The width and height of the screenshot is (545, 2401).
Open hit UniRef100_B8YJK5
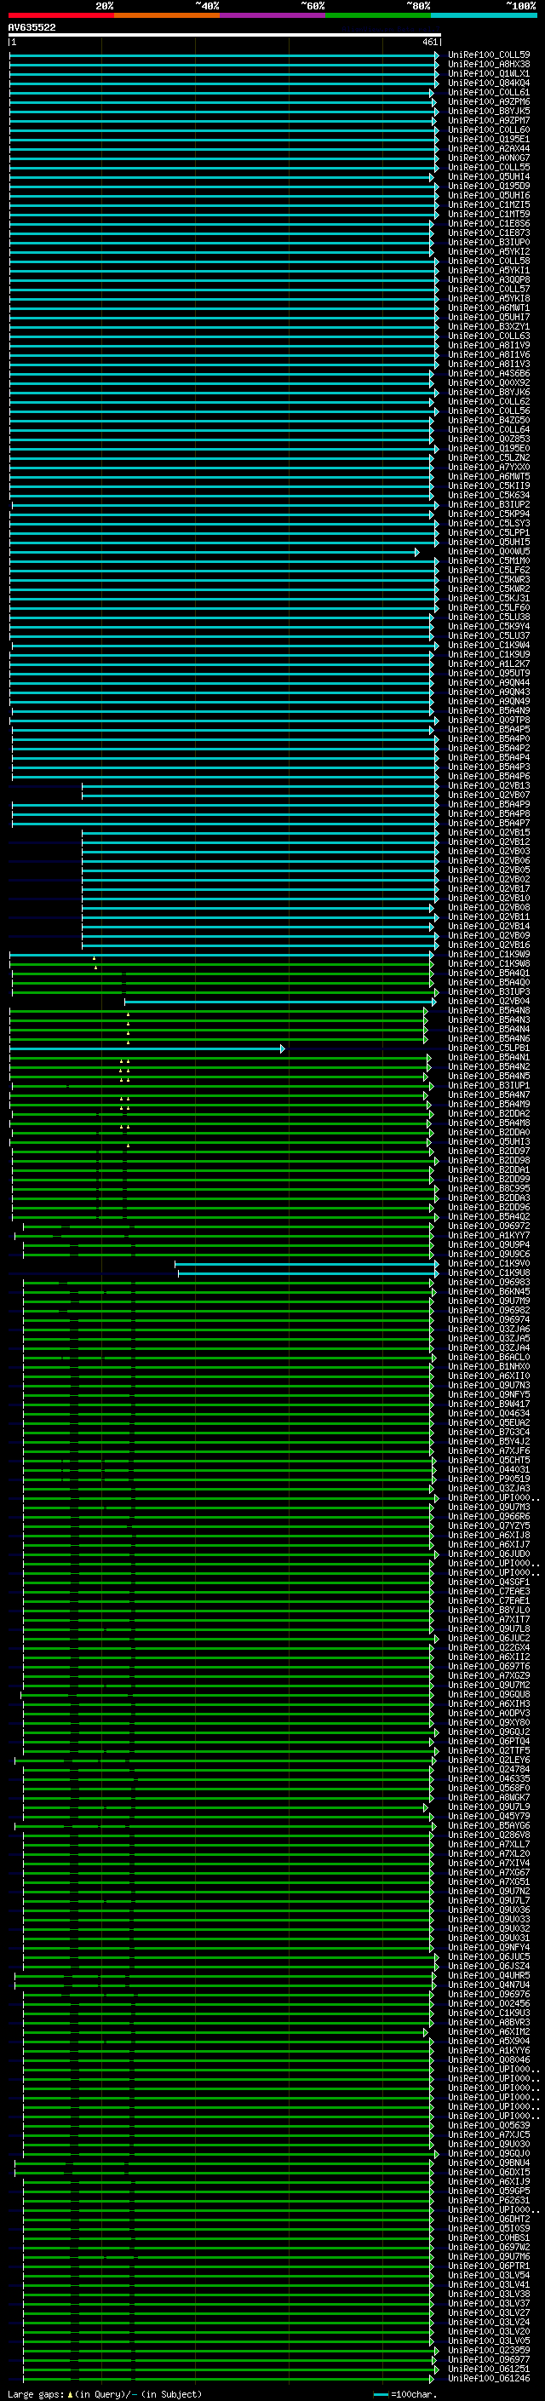[x=489, y=111]
